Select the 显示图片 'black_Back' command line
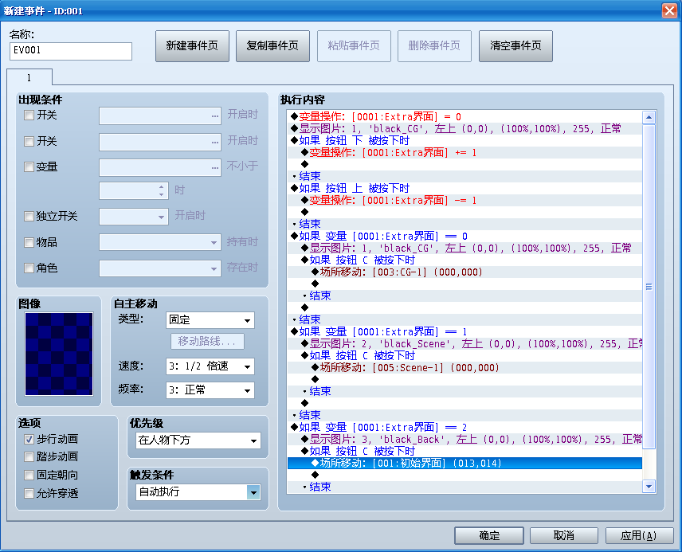 click(x=464, y=440)
